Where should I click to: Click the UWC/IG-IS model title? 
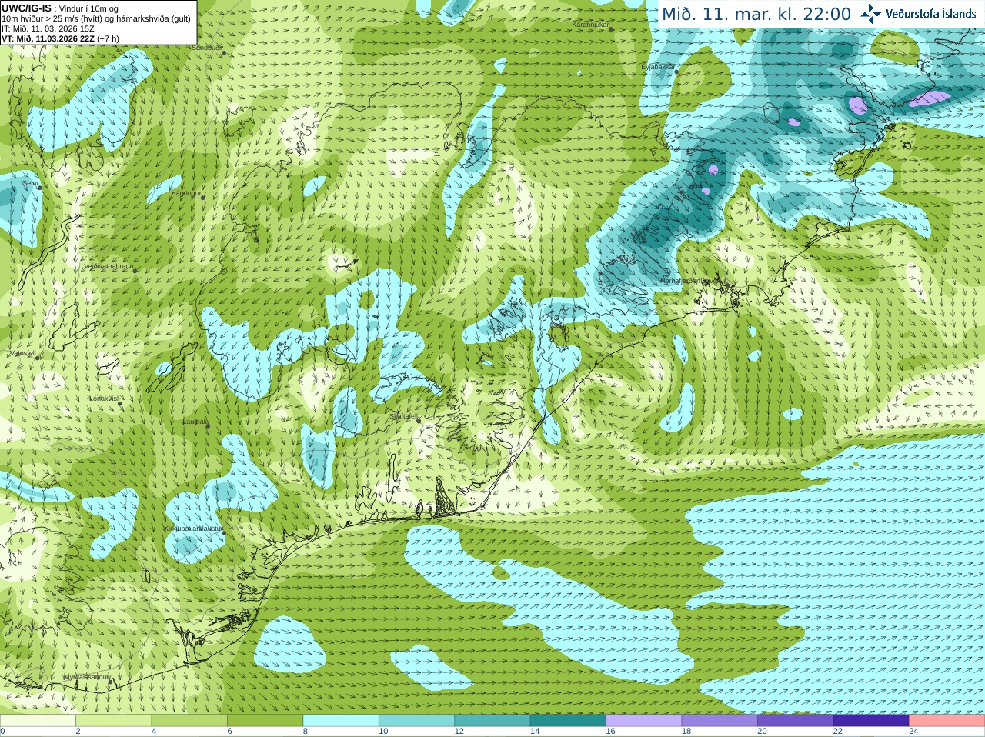[27, 8]
